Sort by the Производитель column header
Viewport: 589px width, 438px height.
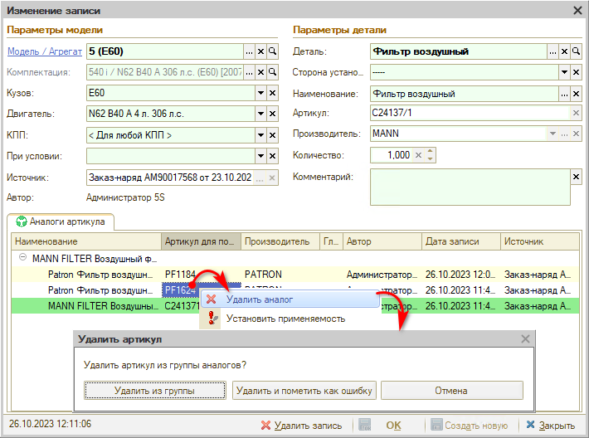280,241
